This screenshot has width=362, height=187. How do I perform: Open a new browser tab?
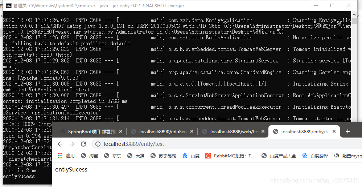point(348,131)
